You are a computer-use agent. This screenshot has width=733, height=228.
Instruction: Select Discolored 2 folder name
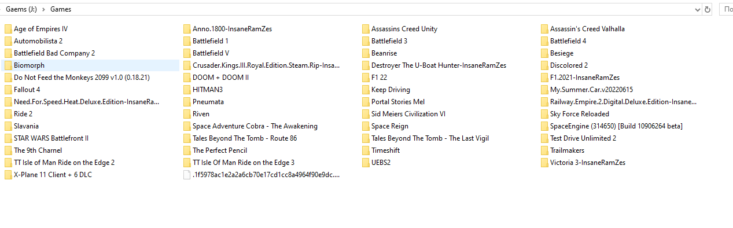point(569,65)
